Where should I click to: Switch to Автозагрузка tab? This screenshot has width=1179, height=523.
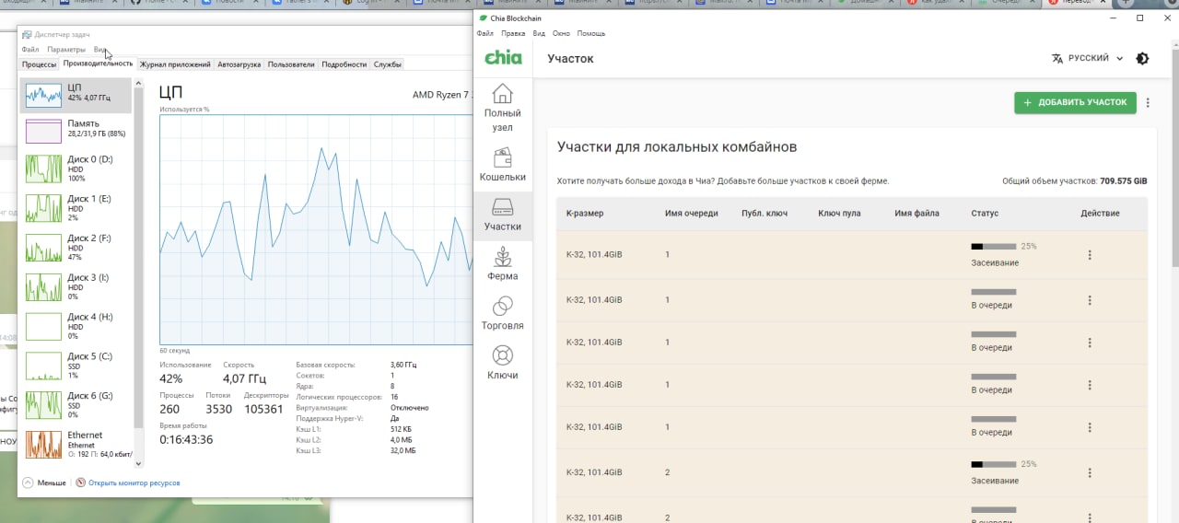239,64
